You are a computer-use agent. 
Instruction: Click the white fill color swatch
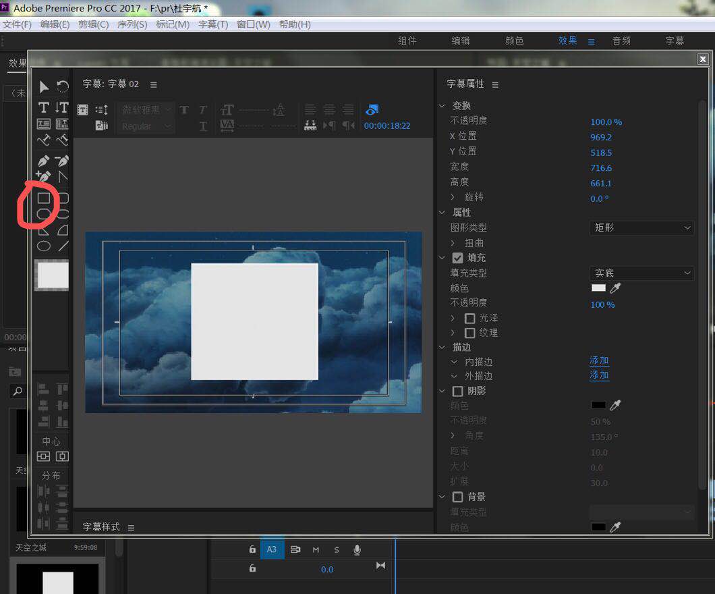point(598,288)
